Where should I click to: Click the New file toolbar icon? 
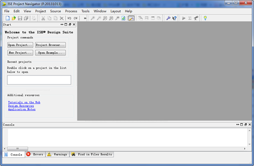coord(7,18)
